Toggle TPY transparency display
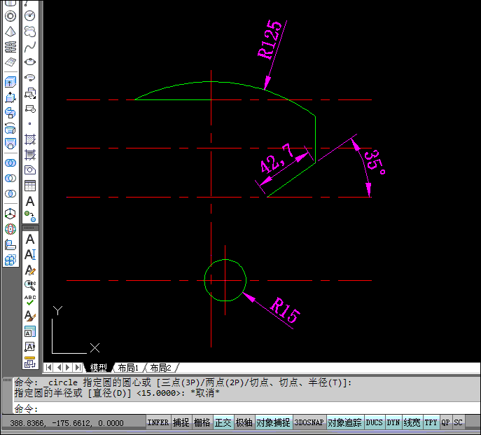The width and height of the screenshot is (481, 435). tap(431, 422)
